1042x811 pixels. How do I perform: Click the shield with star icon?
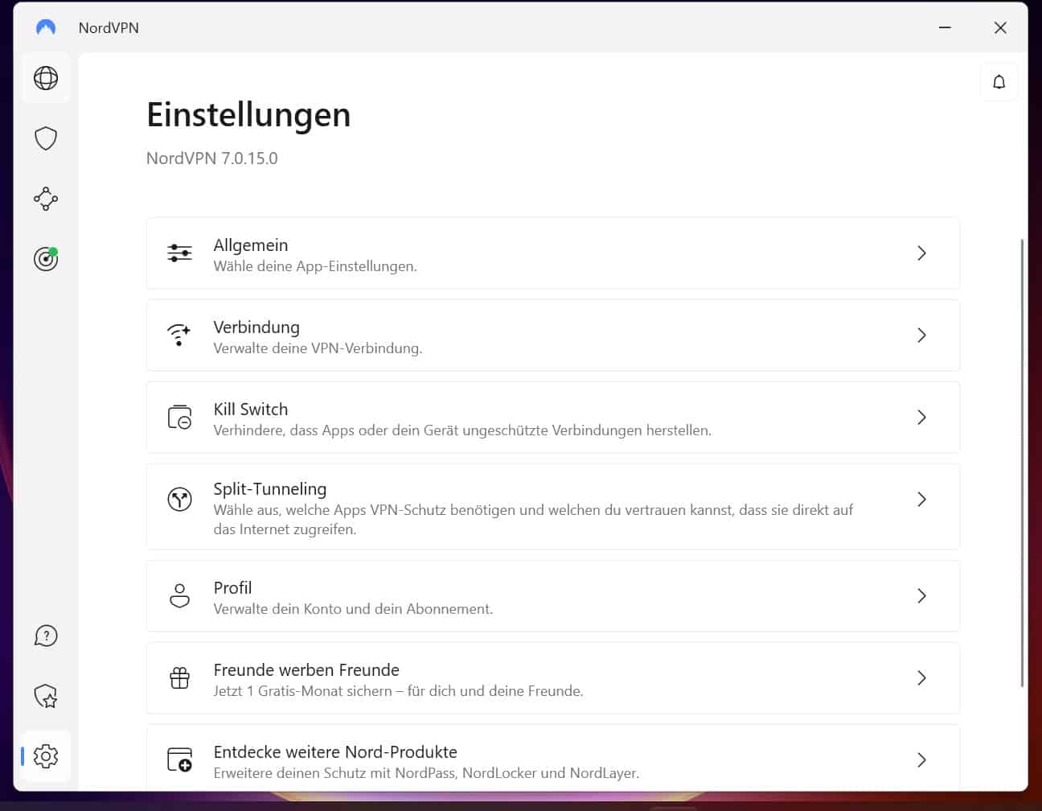coord(46,696)
